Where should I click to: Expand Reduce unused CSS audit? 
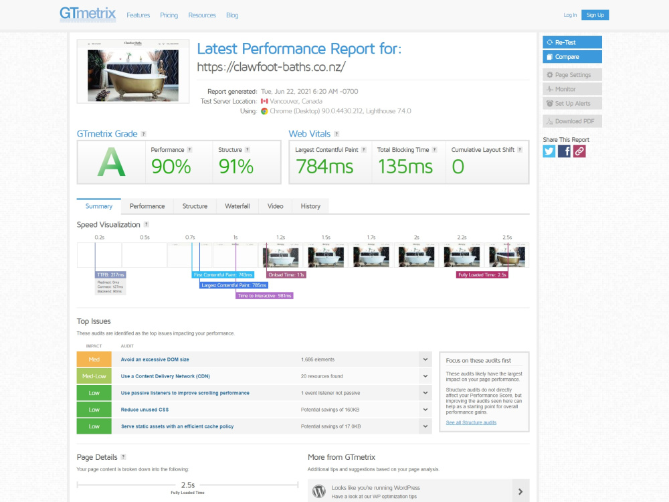point(425,410)
